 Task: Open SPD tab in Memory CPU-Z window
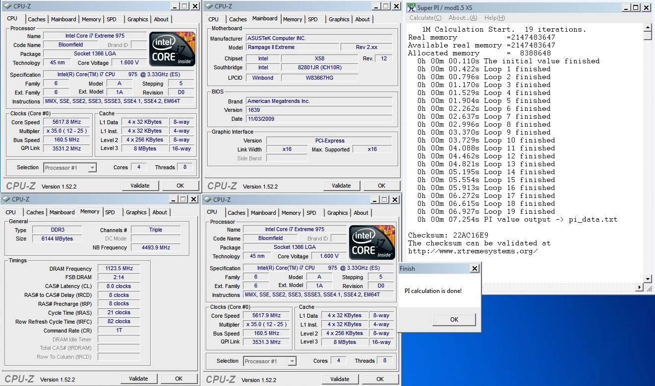(110, 212)
